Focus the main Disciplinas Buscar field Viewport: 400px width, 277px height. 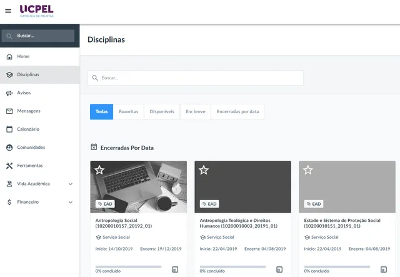pyautogui.click(x=196, y=78)
